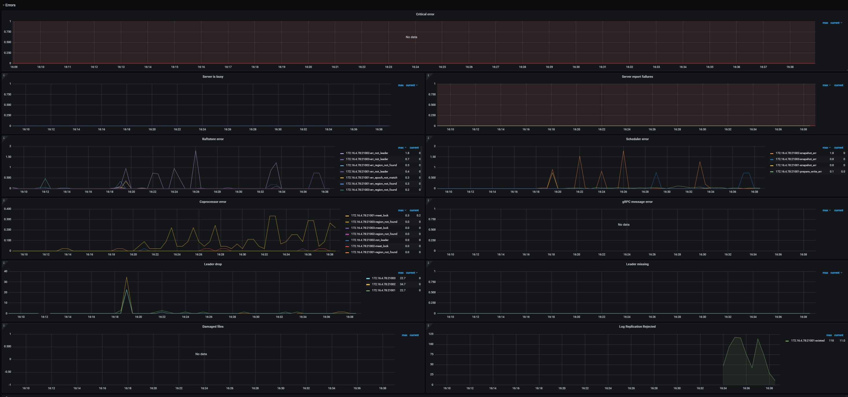Open the Leader missing panel title menu

pos(637,264)
